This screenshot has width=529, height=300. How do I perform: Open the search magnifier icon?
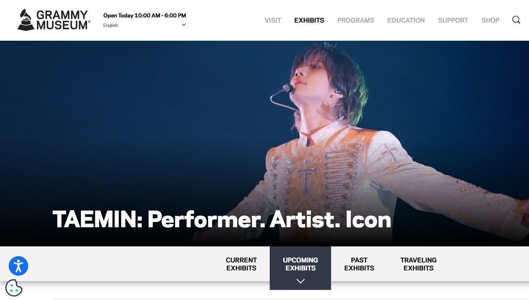(516, 20)
